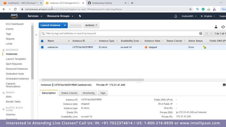This screenshot has width=226, height=127.
Task: Switch to the Tags tab
Action: click(x=103, y=93)
